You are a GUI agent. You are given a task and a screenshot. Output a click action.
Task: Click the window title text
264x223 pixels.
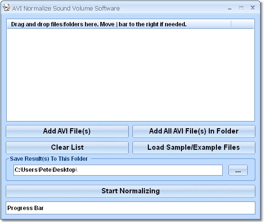pyautogui.click(x=66, y=9)
